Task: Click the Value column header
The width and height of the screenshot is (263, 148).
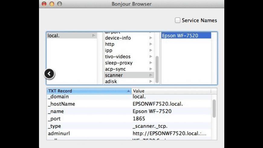Action: pos(171,91)
